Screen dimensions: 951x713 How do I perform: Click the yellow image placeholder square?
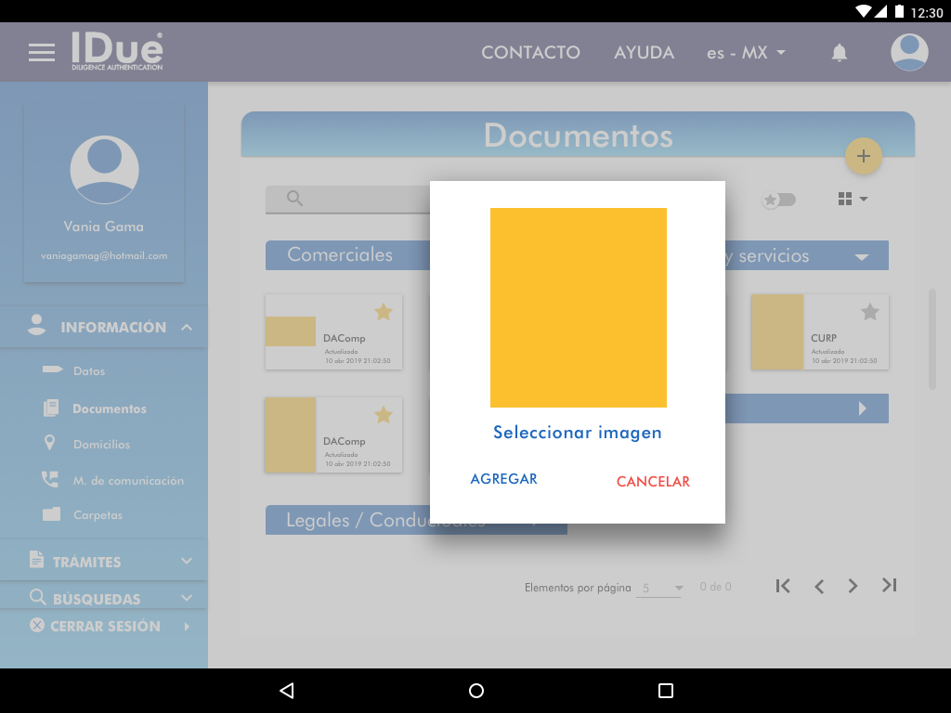click(x=578, y=307)
